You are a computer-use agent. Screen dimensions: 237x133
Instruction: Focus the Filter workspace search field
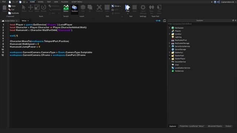[x=202, y=24]
